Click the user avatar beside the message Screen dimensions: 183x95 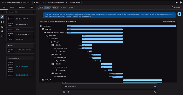[179, 14]
